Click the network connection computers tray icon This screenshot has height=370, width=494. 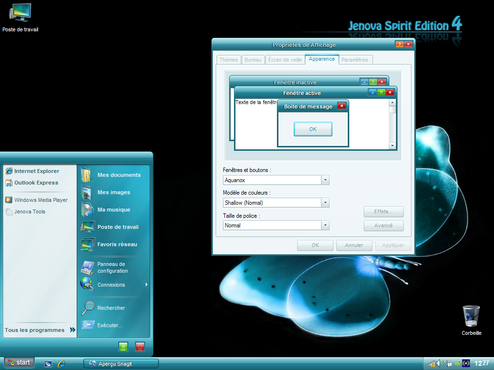[x=449, y=363]
